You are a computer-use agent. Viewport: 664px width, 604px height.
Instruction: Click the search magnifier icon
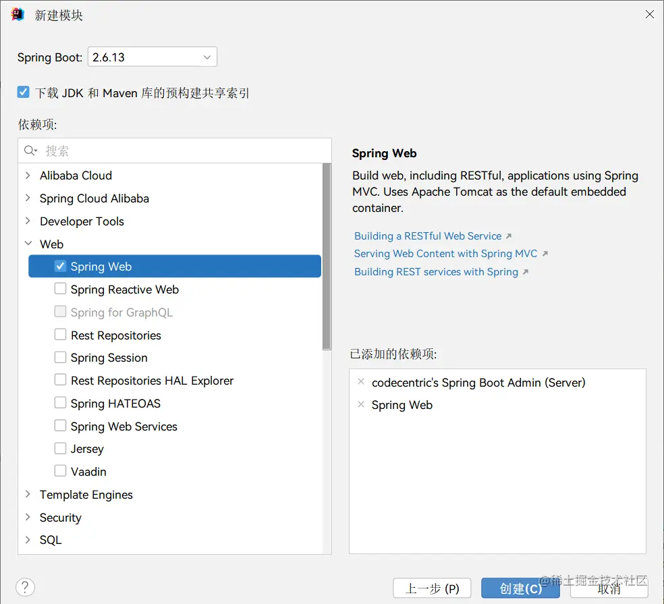coord(30,150)
